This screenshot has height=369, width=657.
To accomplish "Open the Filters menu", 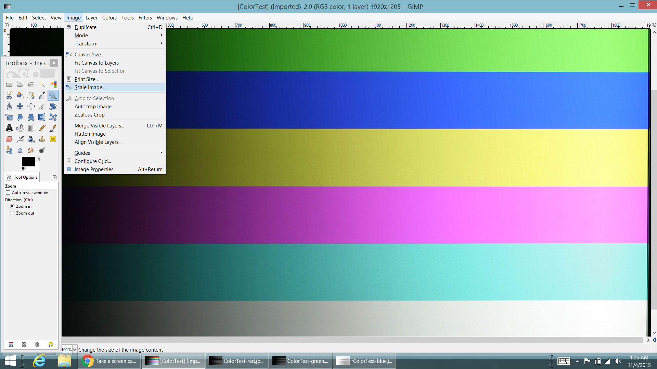I will coord(145,18).
